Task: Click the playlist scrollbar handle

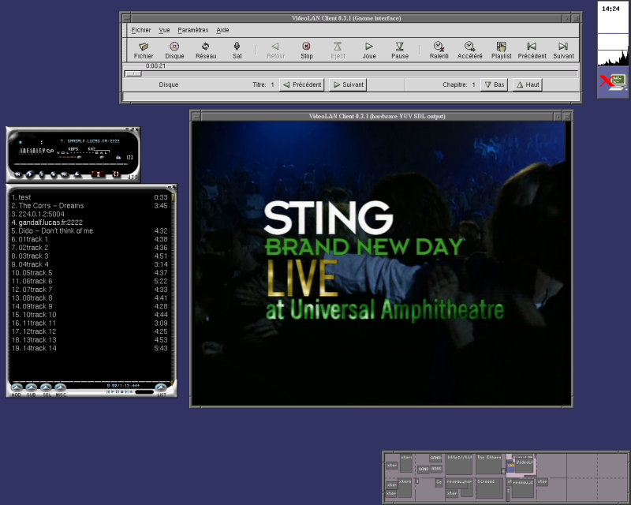Action: [x=173, y=197]
